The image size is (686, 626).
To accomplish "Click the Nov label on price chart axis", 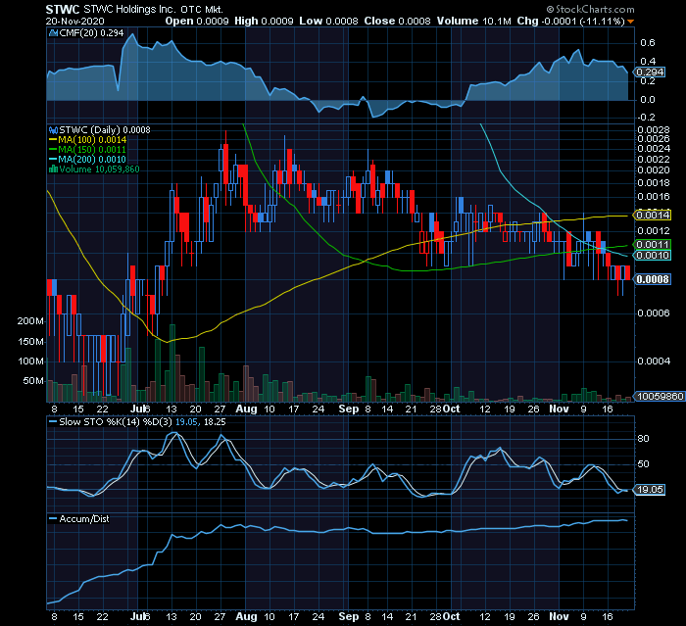I will pyautogui.click(x=560, y=409).
